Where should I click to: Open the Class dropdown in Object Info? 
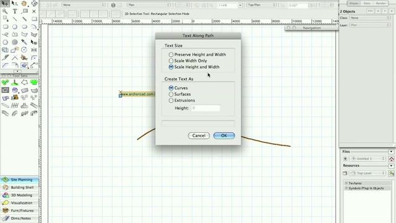click(x=370, y=18)
